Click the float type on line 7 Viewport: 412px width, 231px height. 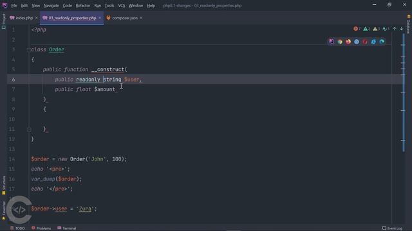click(84, 89)
